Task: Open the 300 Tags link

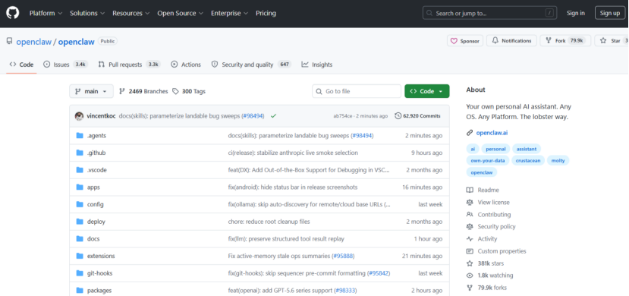Action: tap(189, 91)
